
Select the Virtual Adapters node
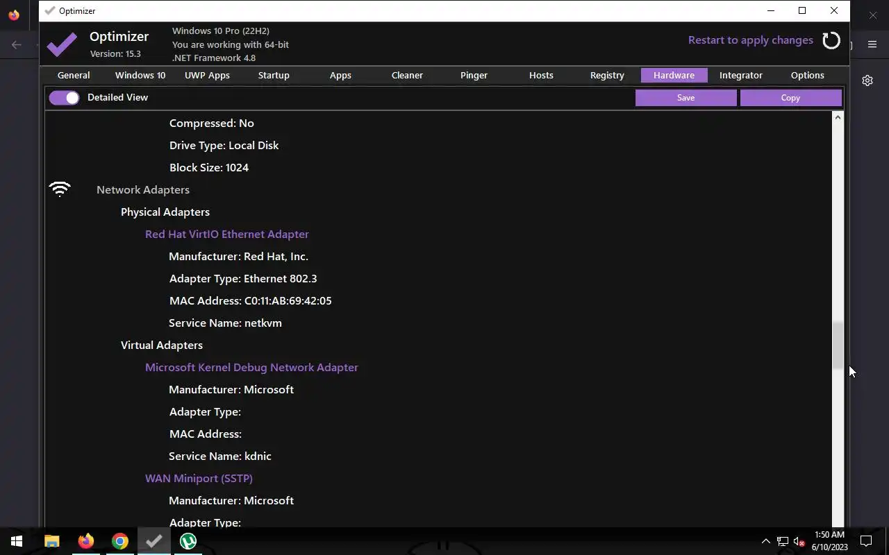162,345
